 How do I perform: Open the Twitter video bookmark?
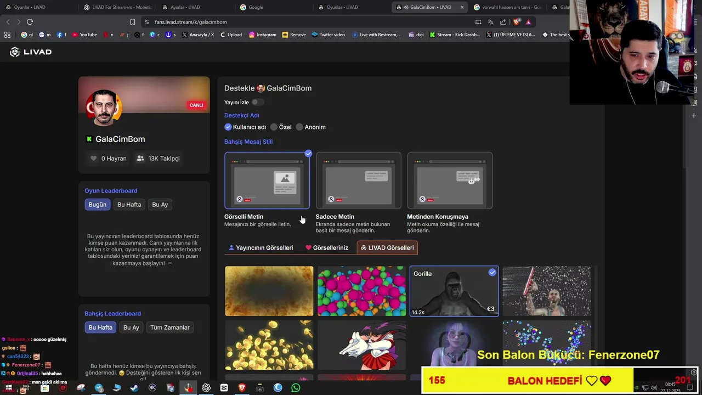(x=328, y=35)
